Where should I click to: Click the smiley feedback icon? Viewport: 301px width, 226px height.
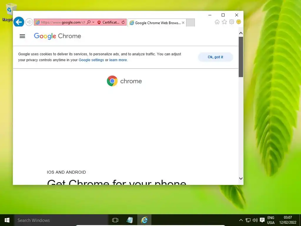(x=239, y=22)
